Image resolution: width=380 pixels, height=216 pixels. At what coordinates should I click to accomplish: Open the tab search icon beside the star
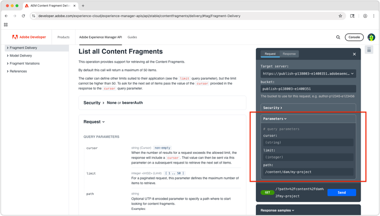click(x=352, y=16)
